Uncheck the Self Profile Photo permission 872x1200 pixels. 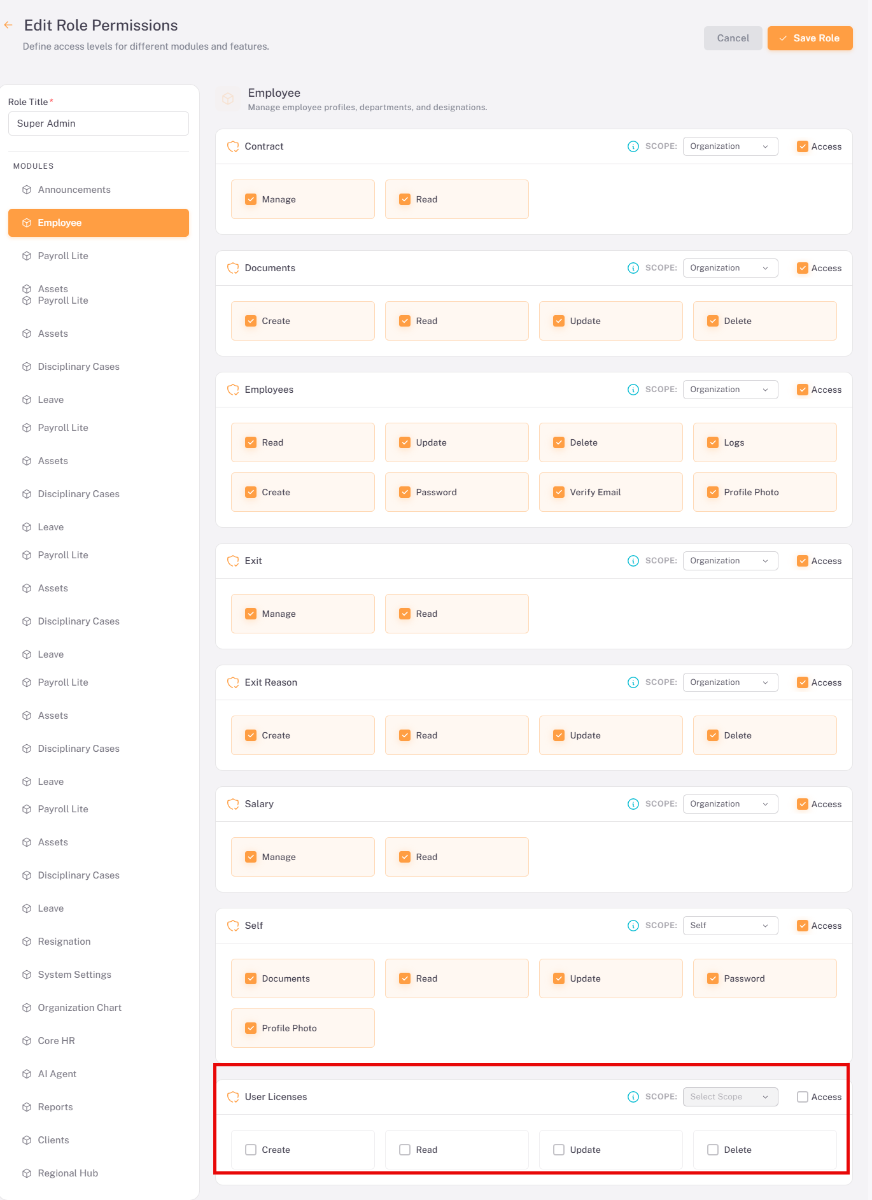coord(251,1028)
